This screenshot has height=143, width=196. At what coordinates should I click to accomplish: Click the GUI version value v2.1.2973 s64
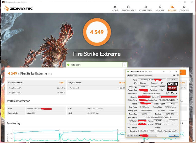[93, 113]
